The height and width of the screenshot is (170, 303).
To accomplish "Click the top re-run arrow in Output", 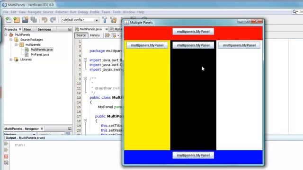I will [x=6, y=144].
